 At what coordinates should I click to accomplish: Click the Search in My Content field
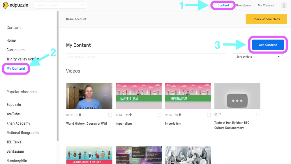click(146, 57)
